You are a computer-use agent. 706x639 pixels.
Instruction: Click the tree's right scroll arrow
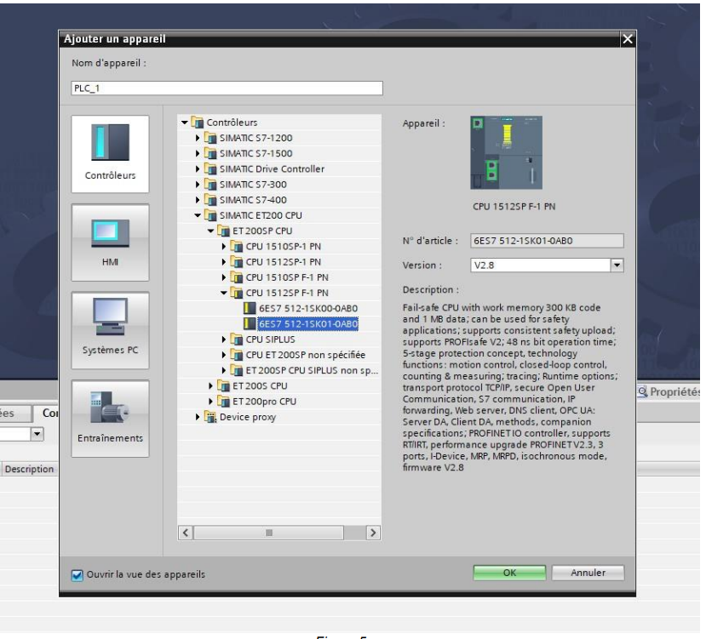pyautogui.click(x=373, y=533)
